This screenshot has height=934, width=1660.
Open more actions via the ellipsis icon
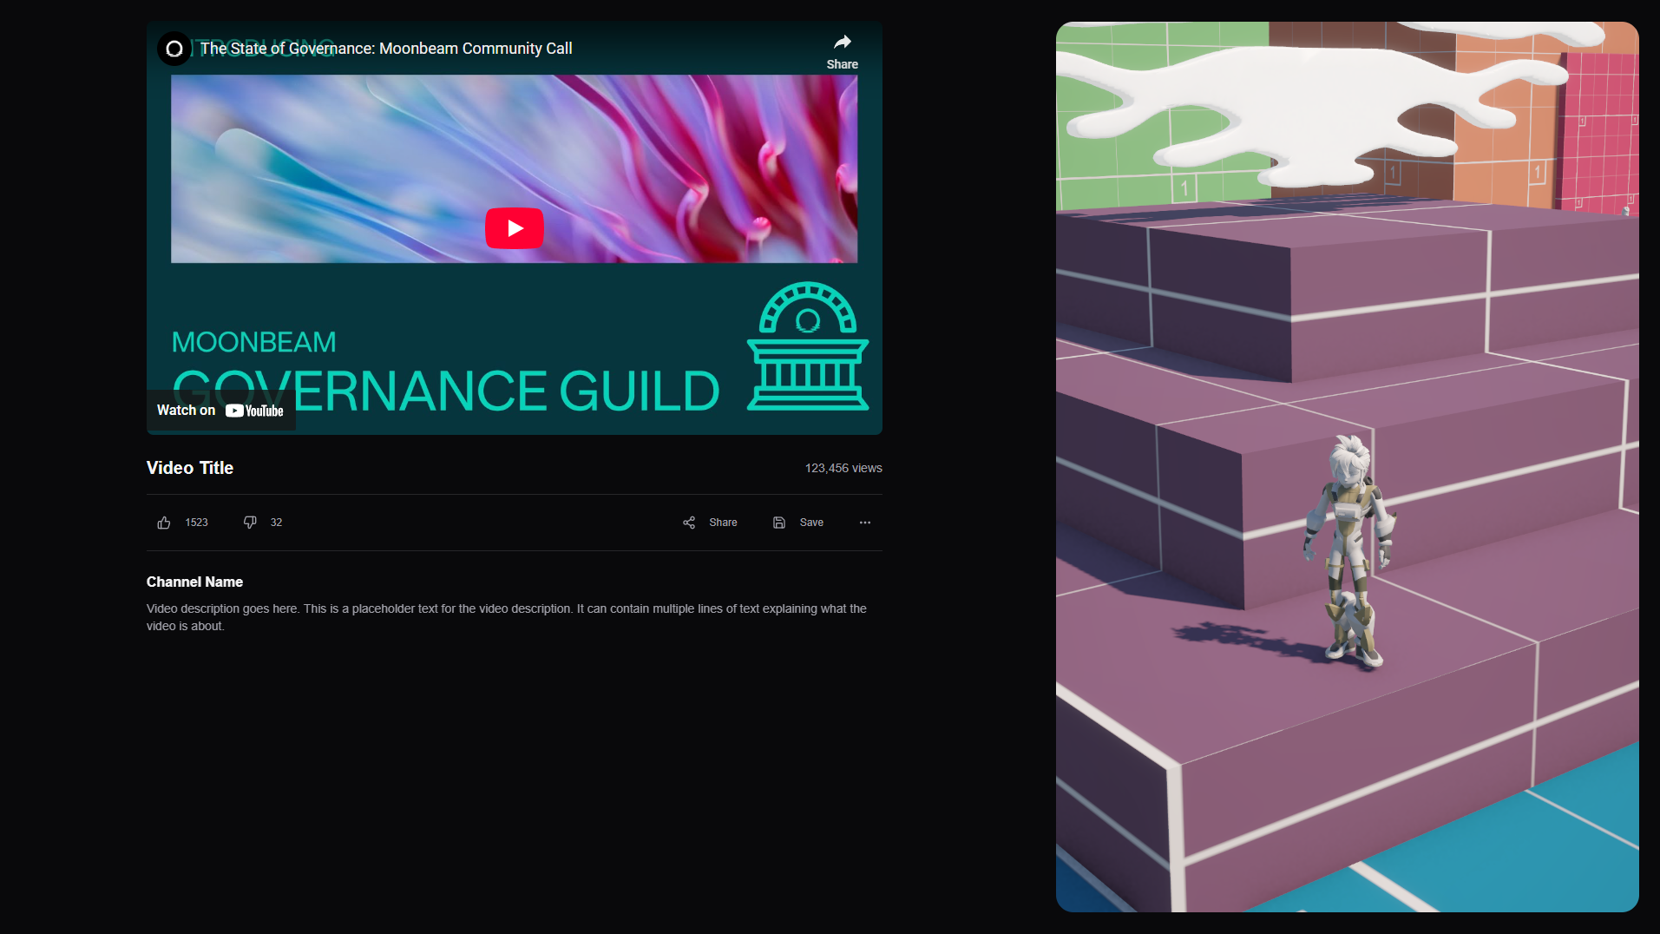[864, 522]
